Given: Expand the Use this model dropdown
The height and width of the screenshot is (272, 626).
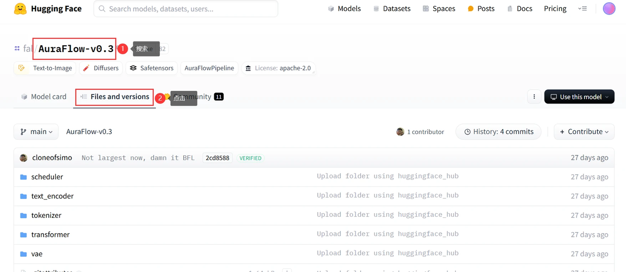Looking at the screenshot, I should click(x=579, y=97).
